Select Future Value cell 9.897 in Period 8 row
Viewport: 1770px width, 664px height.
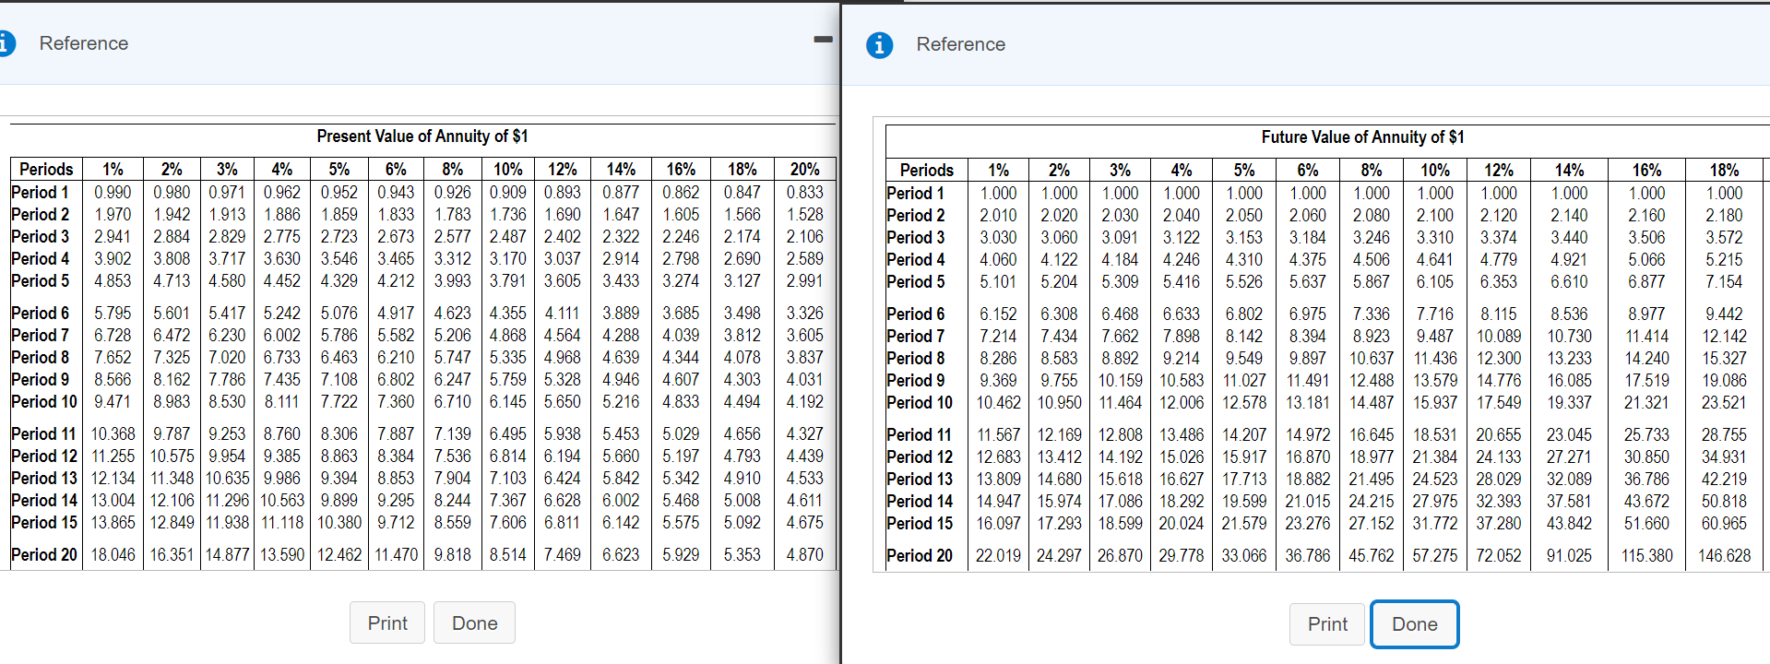[1308, 358]
